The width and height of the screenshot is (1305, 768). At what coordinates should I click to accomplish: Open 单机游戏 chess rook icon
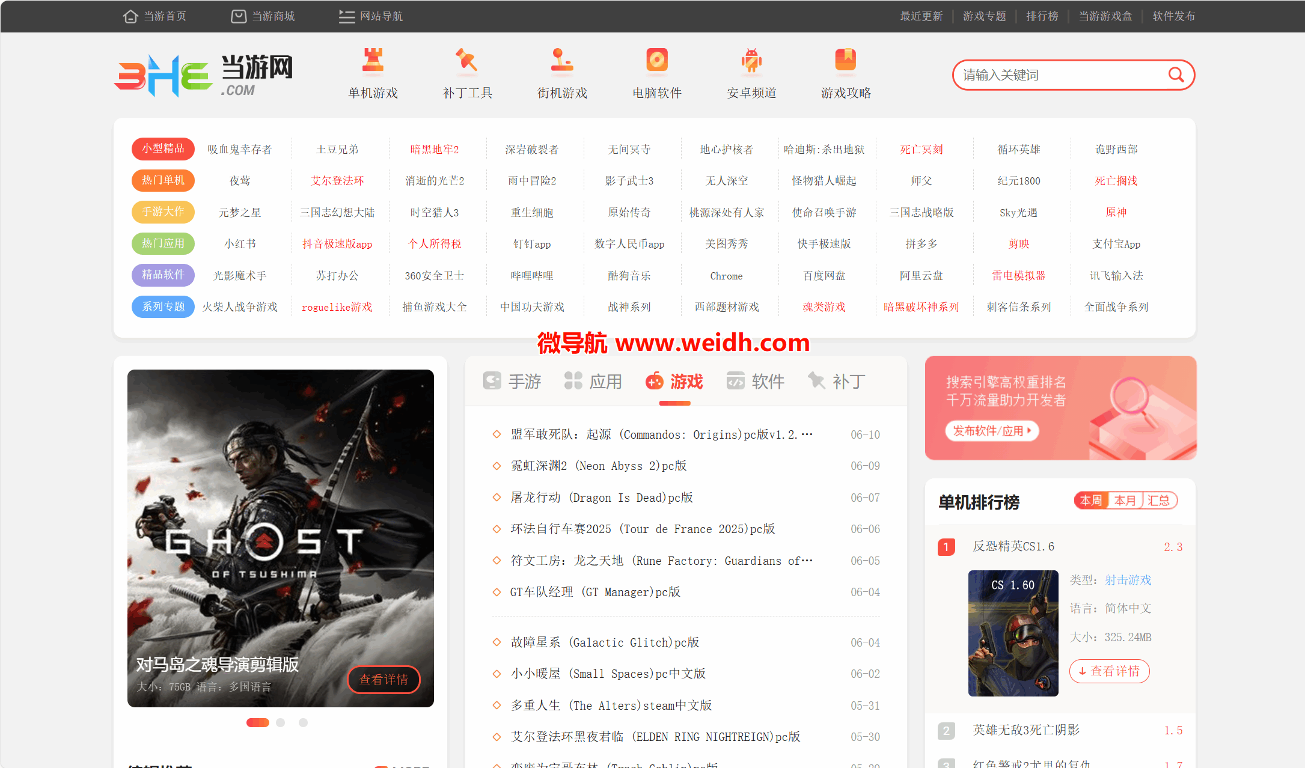pyautogui.click(x=373, y=61)
